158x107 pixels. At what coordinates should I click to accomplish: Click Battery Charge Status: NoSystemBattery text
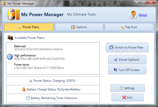54,89
